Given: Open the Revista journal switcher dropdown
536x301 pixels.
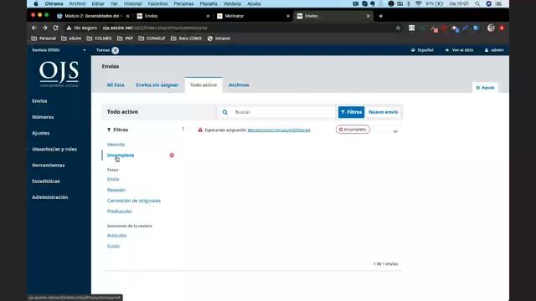Looking at the screenshot, I should pos(59,50).
